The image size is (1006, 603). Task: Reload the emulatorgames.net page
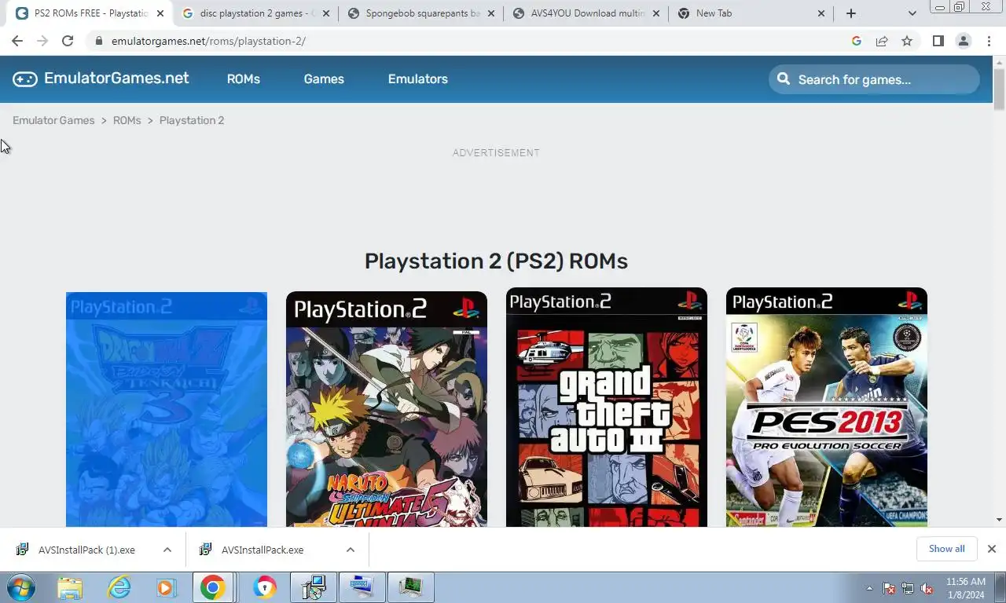click(x=68, y=41)
